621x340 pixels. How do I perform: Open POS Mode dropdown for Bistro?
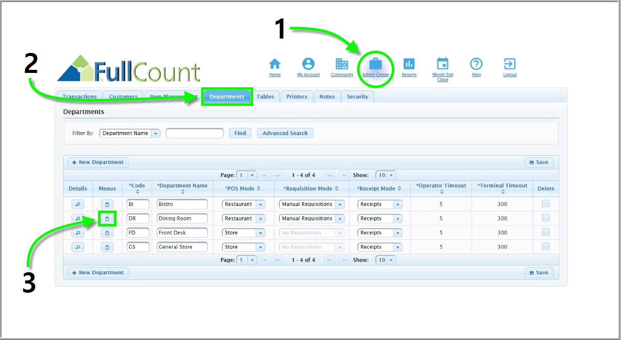click(244, 204)
